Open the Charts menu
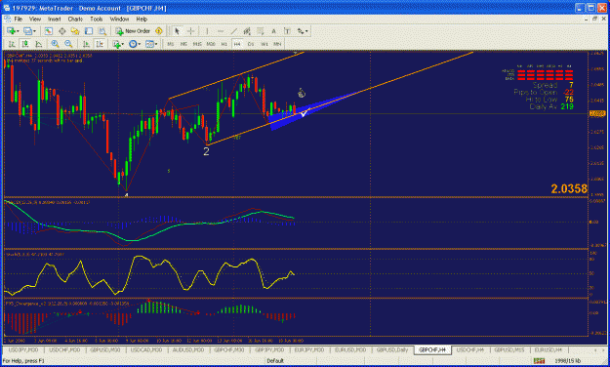 coord(75,20)
